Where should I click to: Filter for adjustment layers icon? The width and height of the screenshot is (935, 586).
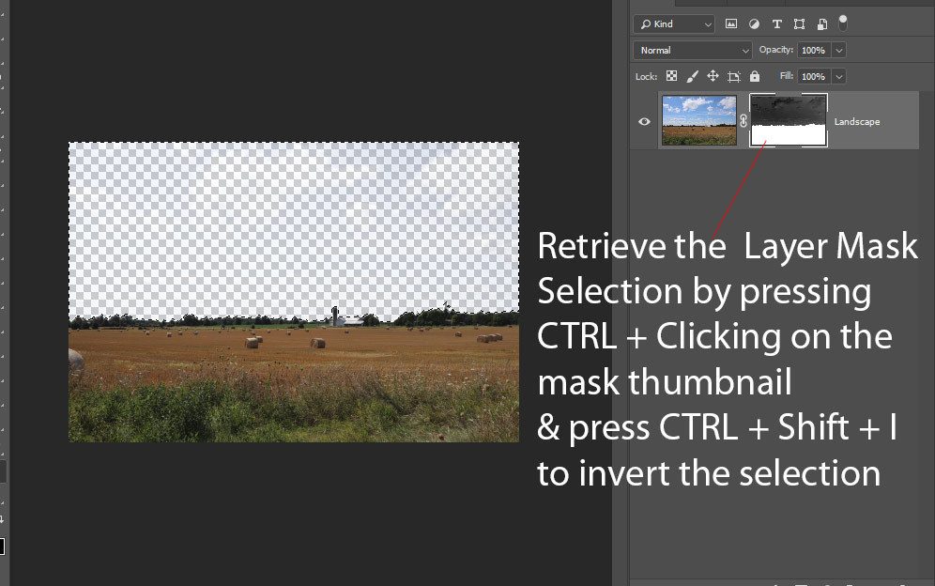[754, 23]
